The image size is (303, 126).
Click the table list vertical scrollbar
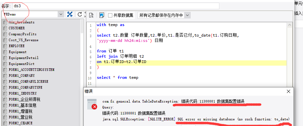pyautogui.click(x=82, y=26)
